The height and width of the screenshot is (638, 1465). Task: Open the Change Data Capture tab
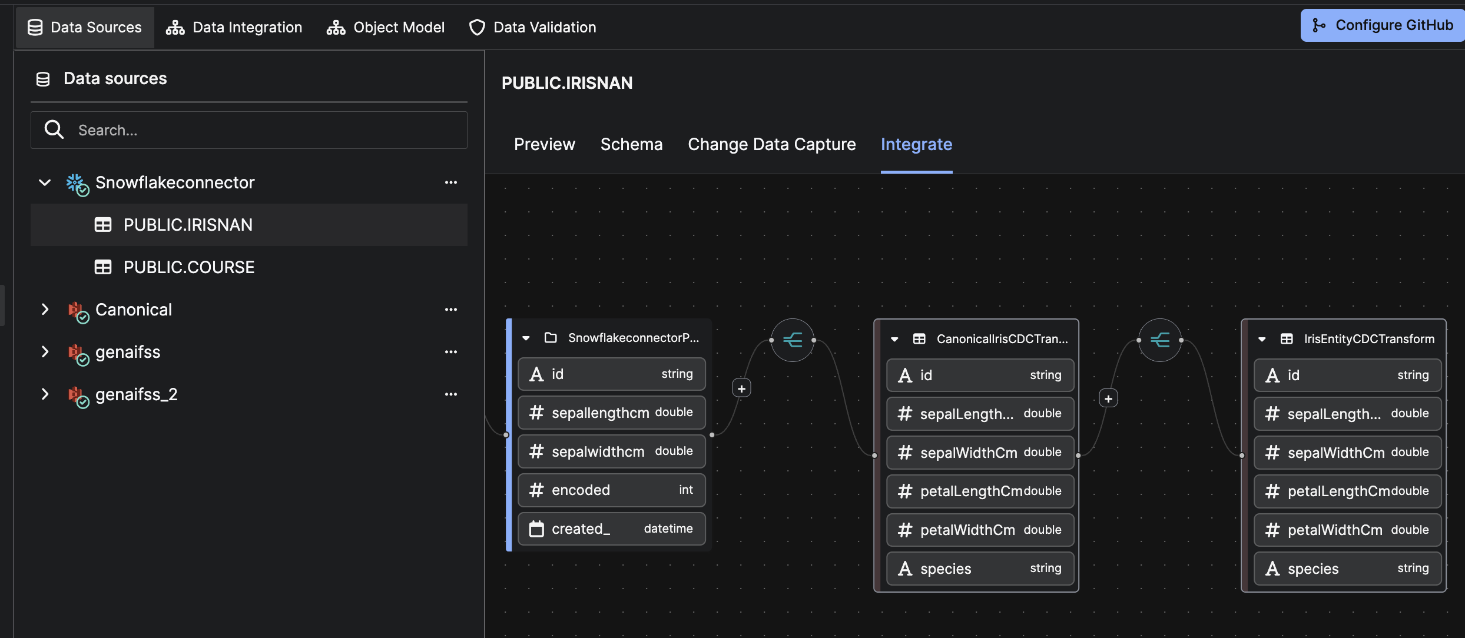pos(771,144)
